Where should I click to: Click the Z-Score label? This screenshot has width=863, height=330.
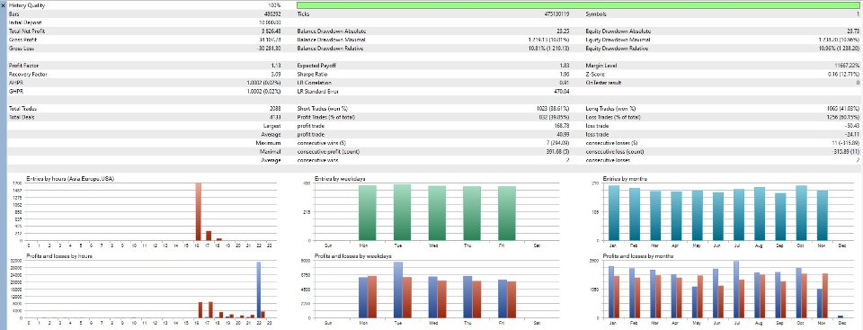click(x=595, y=74)
